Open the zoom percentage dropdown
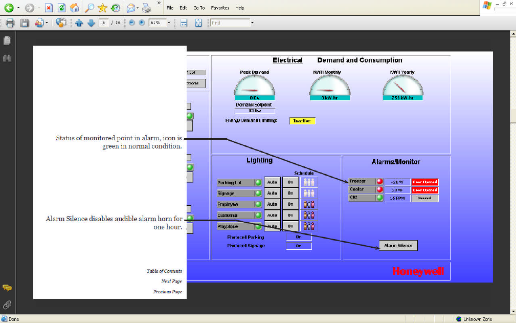Image resolution: width=516 pixels, height=323 pixels. coord(168,23)
